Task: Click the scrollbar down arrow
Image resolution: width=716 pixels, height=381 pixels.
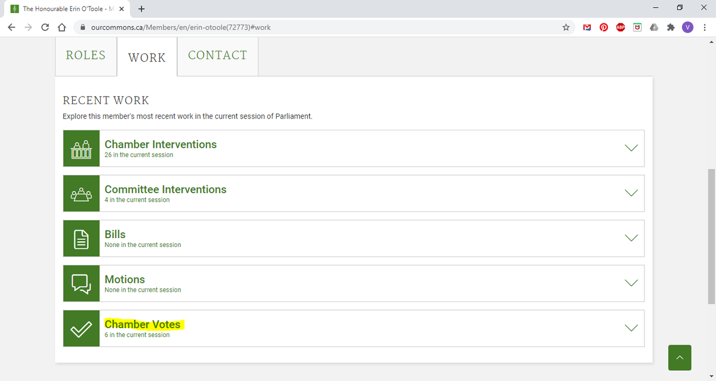Action: tap(710, 376)
